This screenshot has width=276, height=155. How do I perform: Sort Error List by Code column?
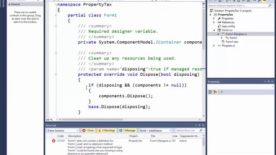pos(60,136)
